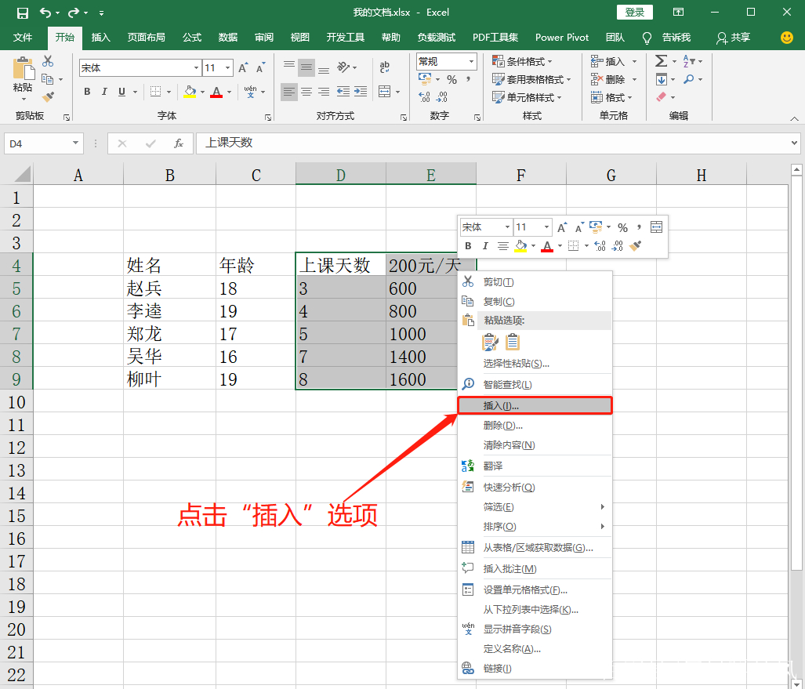805x689 pixels.
Task: Open the ribbon font size dropdown
Action: 227,67
